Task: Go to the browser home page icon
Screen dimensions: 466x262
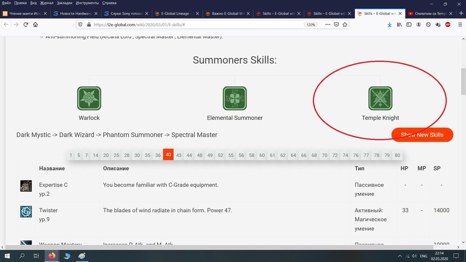Action: click(x=35, y=25)
